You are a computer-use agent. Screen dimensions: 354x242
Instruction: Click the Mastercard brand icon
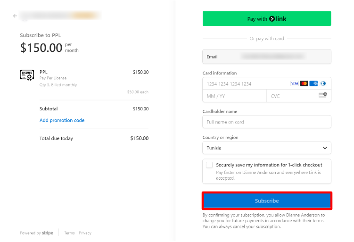click(x=304, y=83)
